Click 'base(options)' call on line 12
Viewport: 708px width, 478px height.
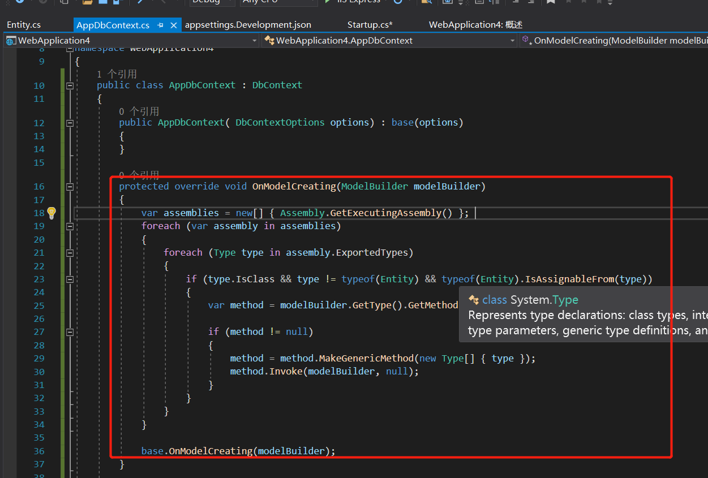(x=427, y=122)
